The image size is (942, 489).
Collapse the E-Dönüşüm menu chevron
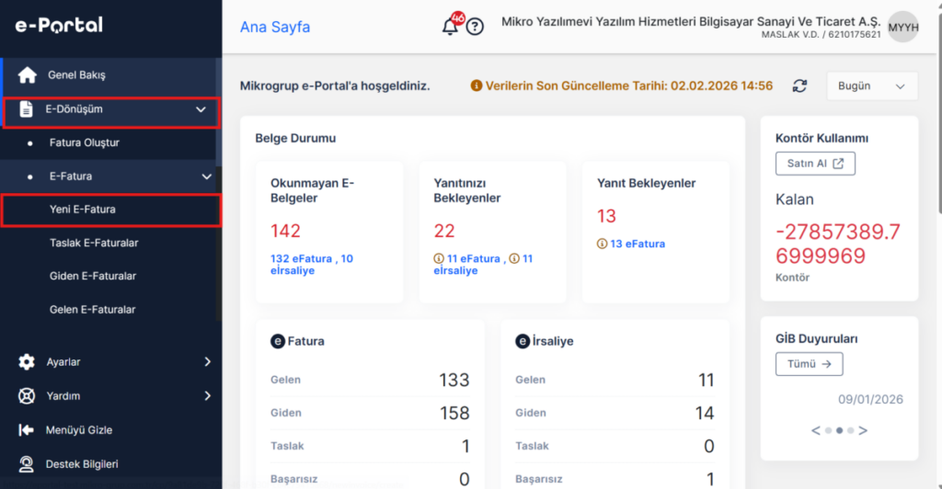click(x=201, y=109)
